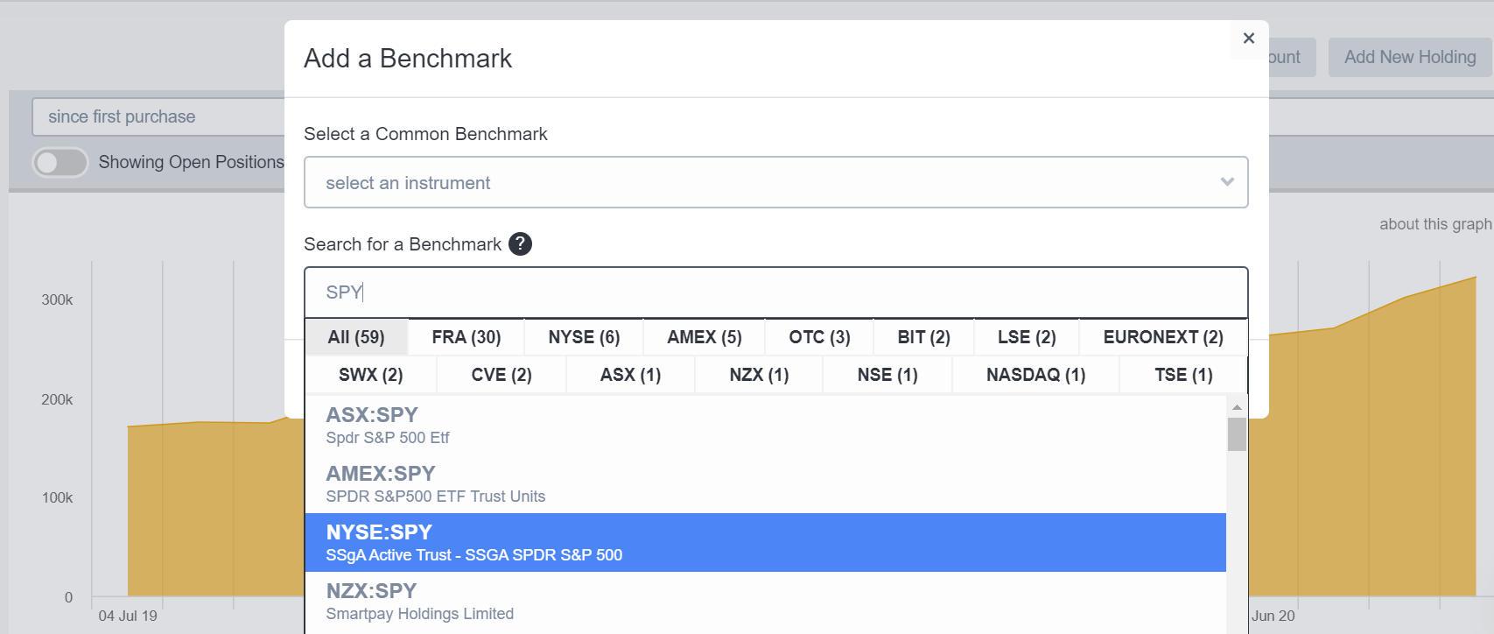Select the NASDAQ (1) tab
1494x634 pixels.
1035,375
